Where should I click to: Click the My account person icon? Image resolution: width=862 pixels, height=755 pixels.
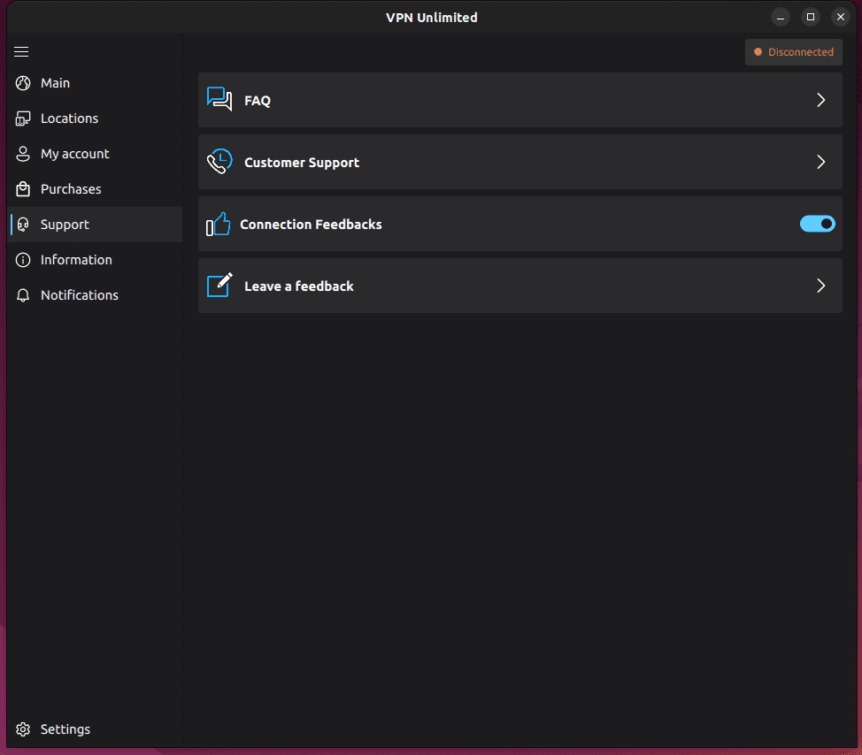coord(23,154)
